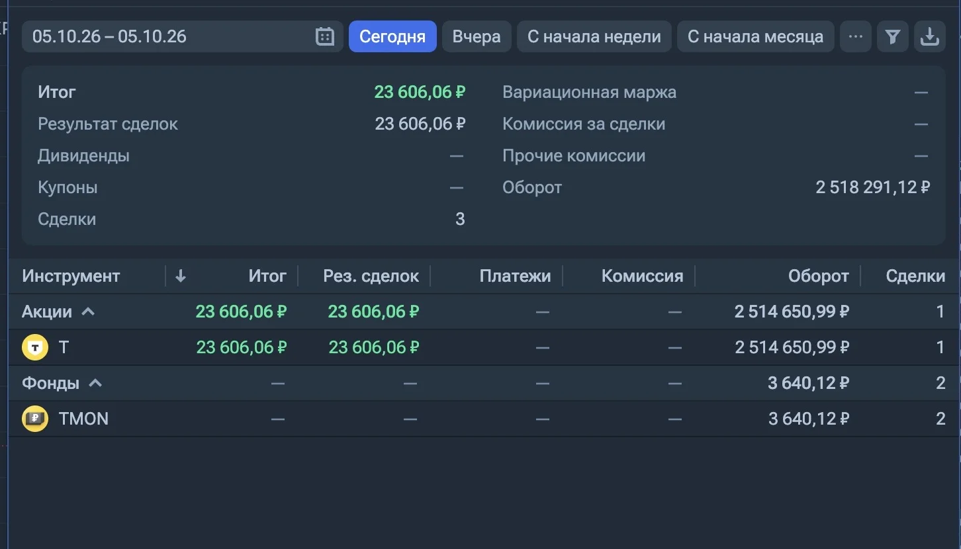Image resolution: width=961 pixels, height=549 pixels.
Task: Click the Результат сделок label
Action: tap(108, 124)
